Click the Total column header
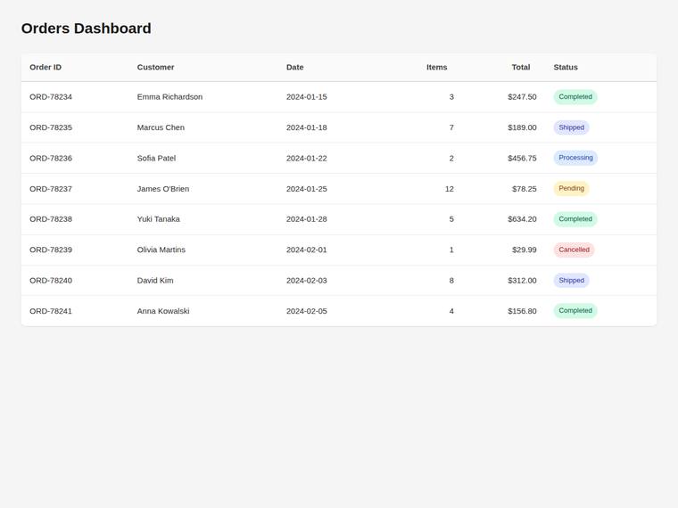This screenshot has height=508, width=678. tap(521, 67)
